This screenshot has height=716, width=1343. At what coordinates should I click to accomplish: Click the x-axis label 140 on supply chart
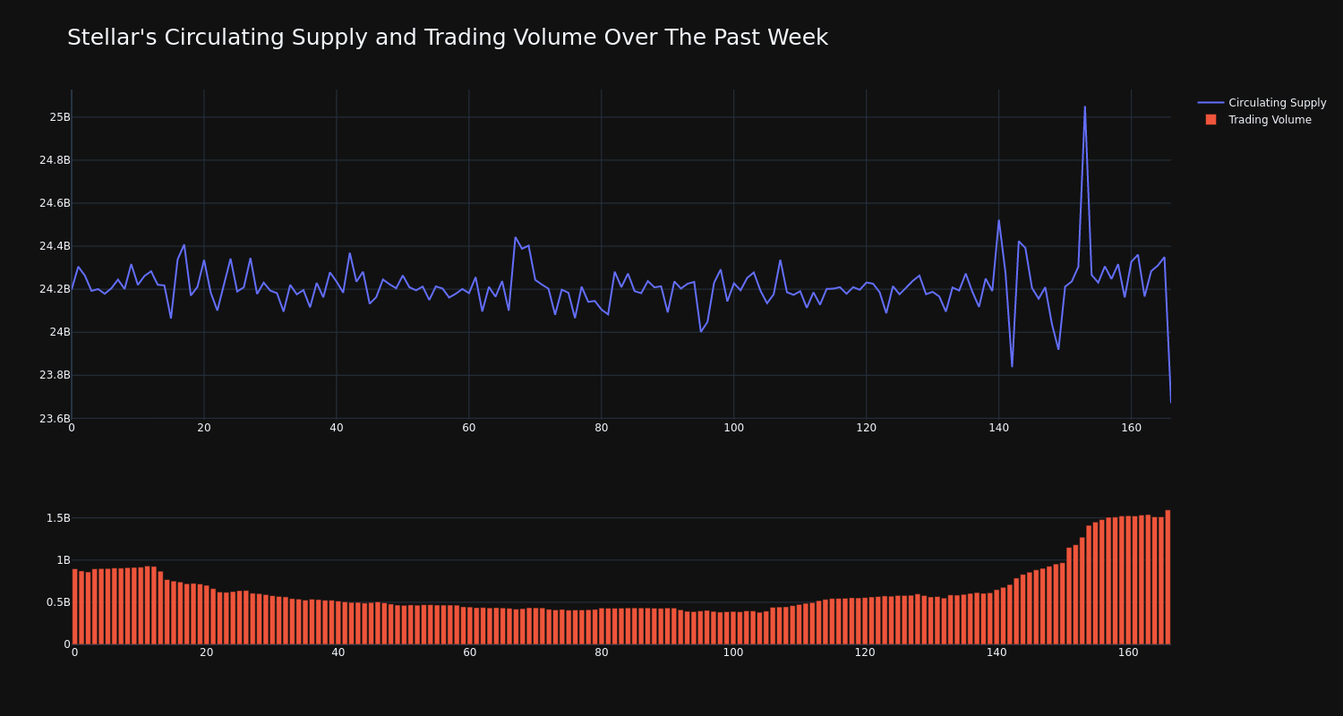coord(998,428)
